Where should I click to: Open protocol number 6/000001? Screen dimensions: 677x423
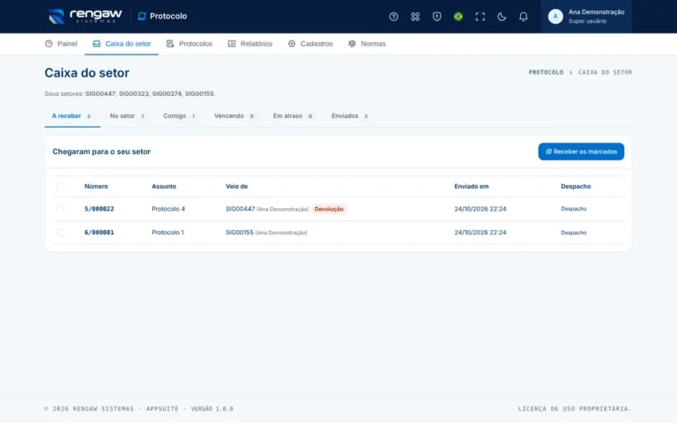[x=100, y=233]
